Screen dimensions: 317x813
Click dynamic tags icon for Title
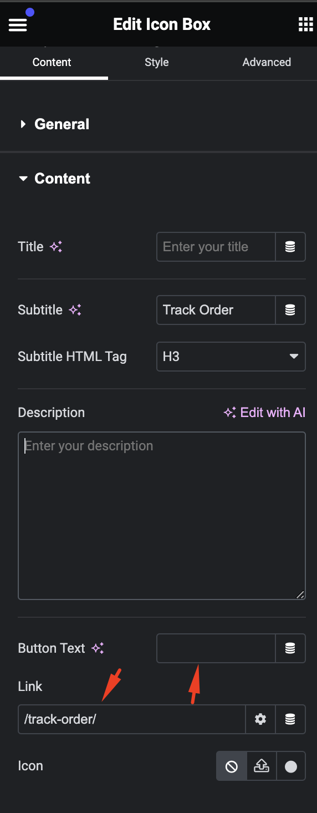(x=290, y=247)
